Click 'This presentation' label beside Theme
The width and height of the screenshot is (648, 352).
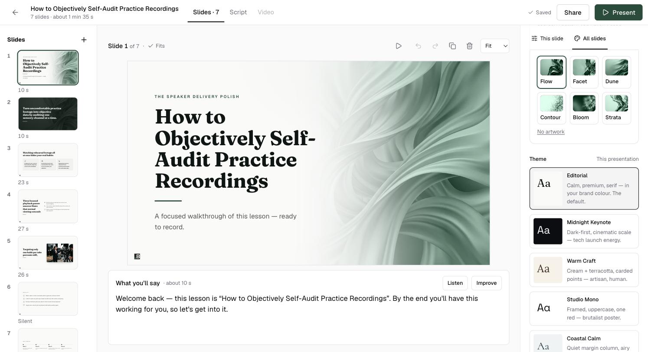click(617, 159)
